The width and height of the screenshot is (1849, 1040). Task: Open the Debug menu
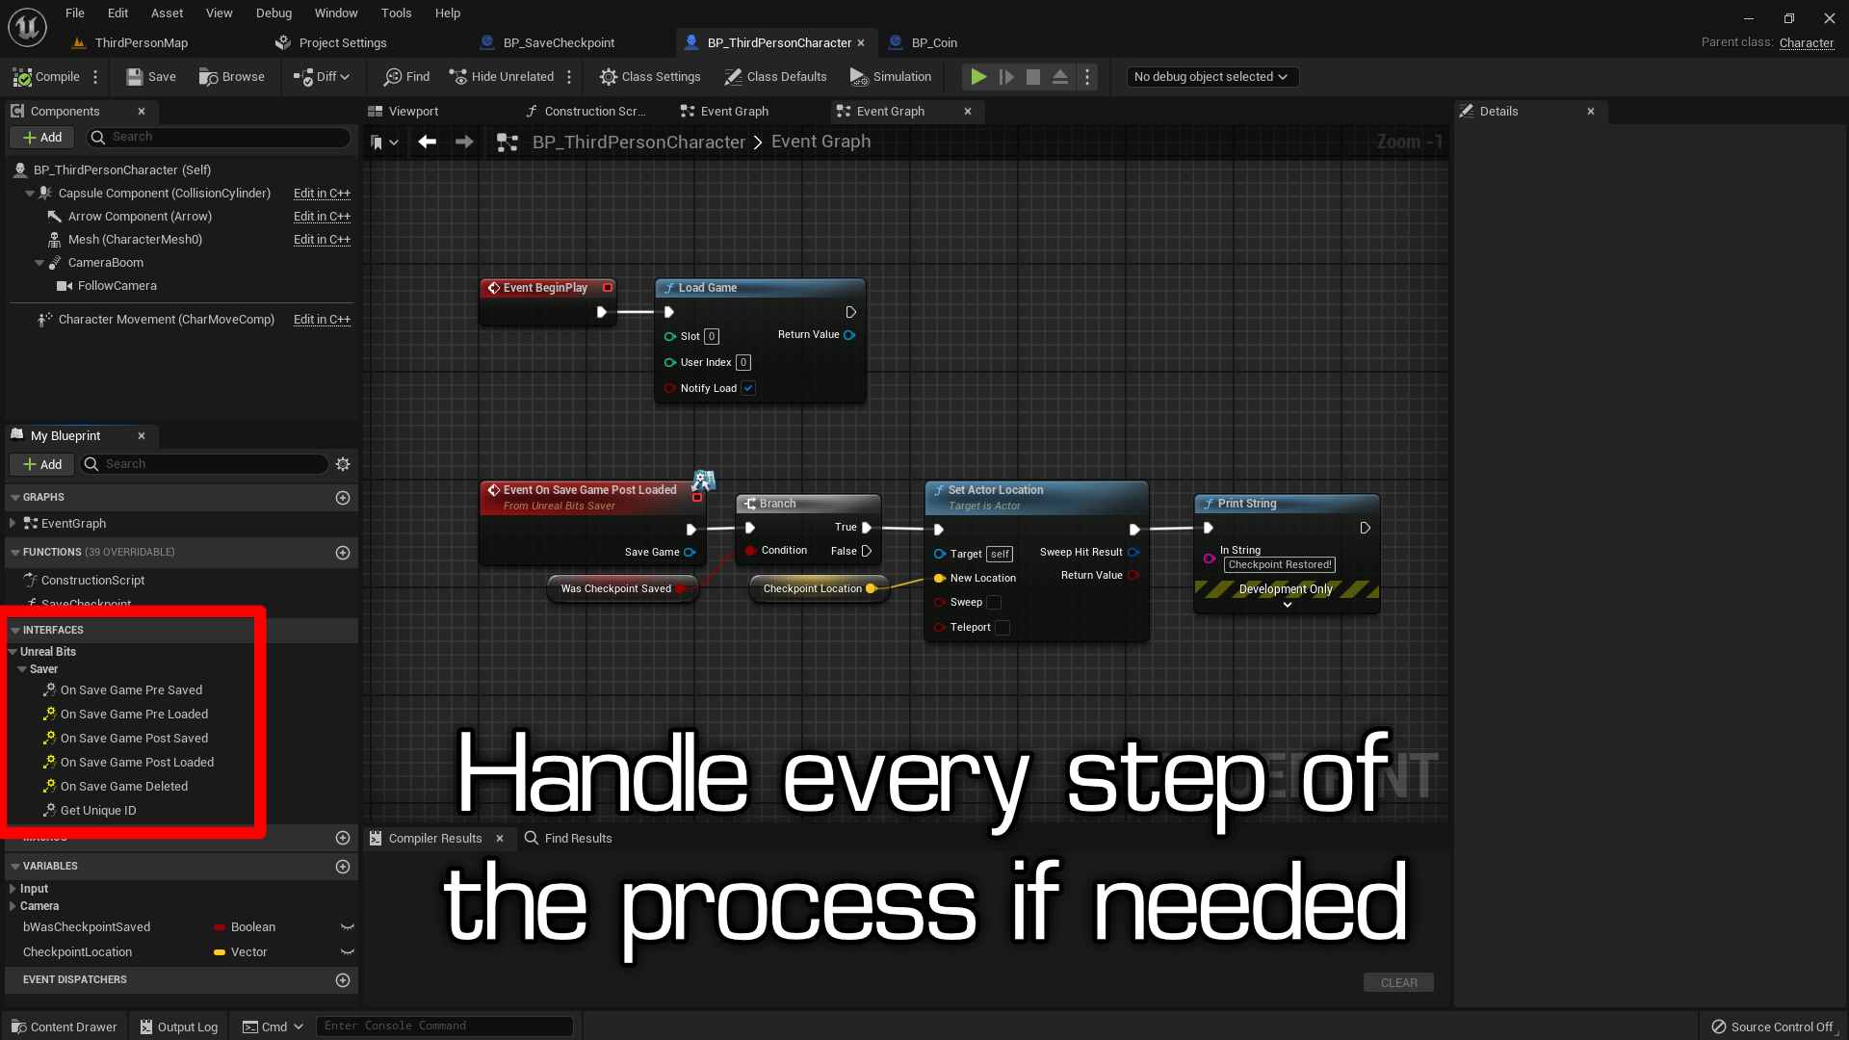pos(273,13)
